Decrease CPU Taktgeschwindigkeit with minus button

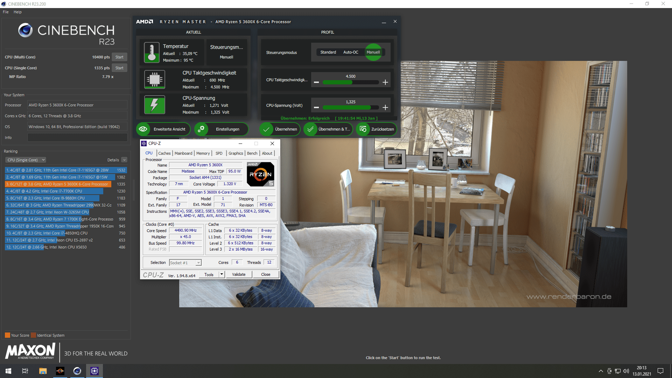(x=316, y=82)
